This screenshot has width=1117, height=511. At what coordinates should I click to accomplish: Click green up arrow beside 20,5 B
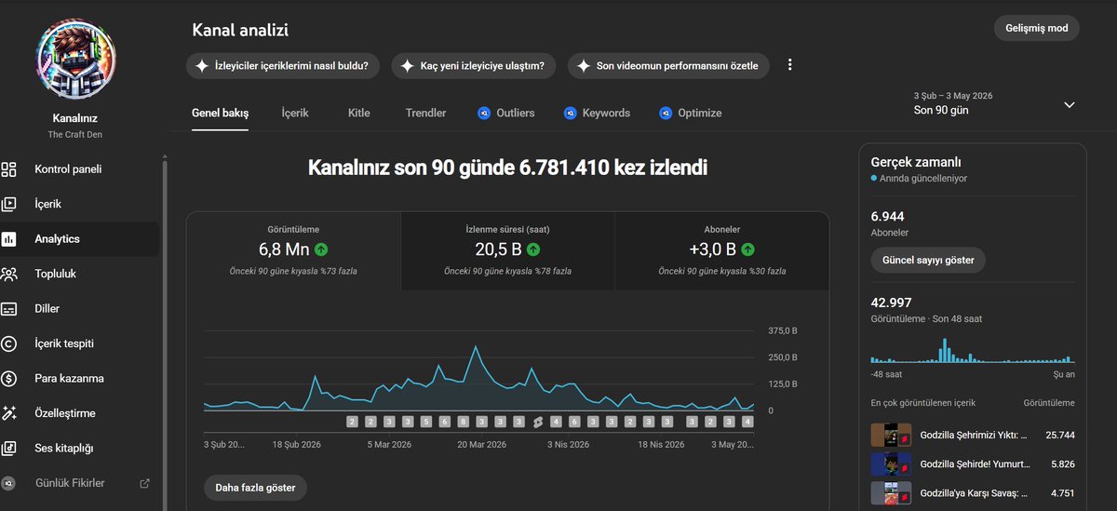click(x=534, y=249)
